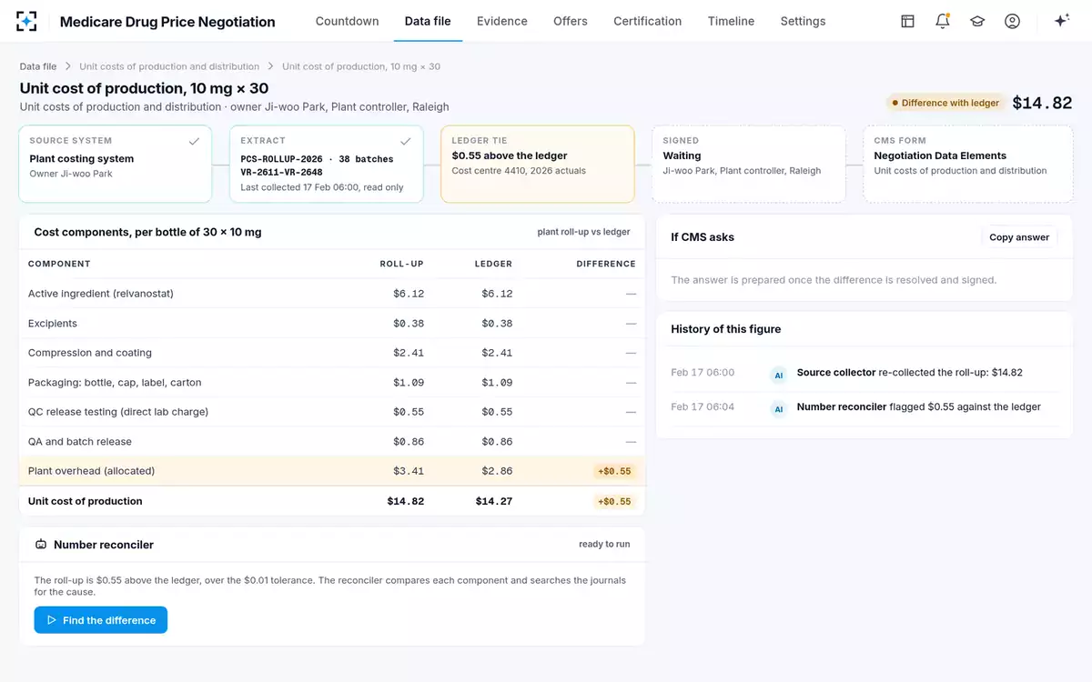The width and height of the screenshot is (1092, 682).
Task: Click the checkmark on Source System card
Action: tap(194, 141)
